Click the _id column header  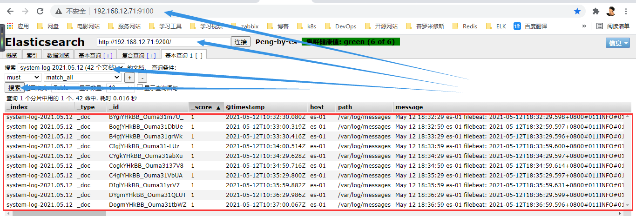point(147,107)
